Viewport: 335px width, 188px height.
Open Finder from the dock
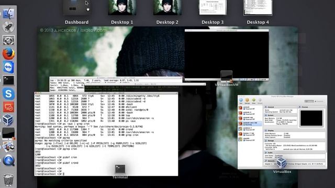point(8,14)
